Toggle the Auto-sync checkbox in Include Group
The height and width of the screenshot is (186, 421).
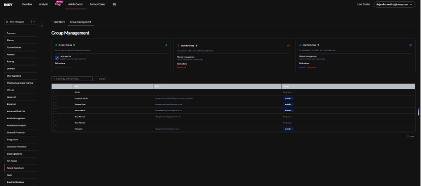(57, 57)
